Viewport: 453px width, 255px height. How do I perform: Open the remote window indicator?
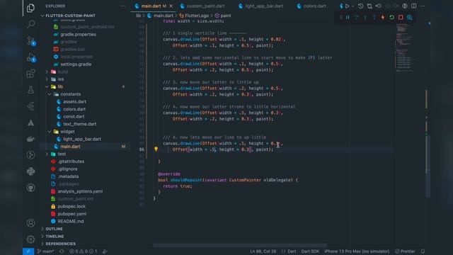click(28, 251)
